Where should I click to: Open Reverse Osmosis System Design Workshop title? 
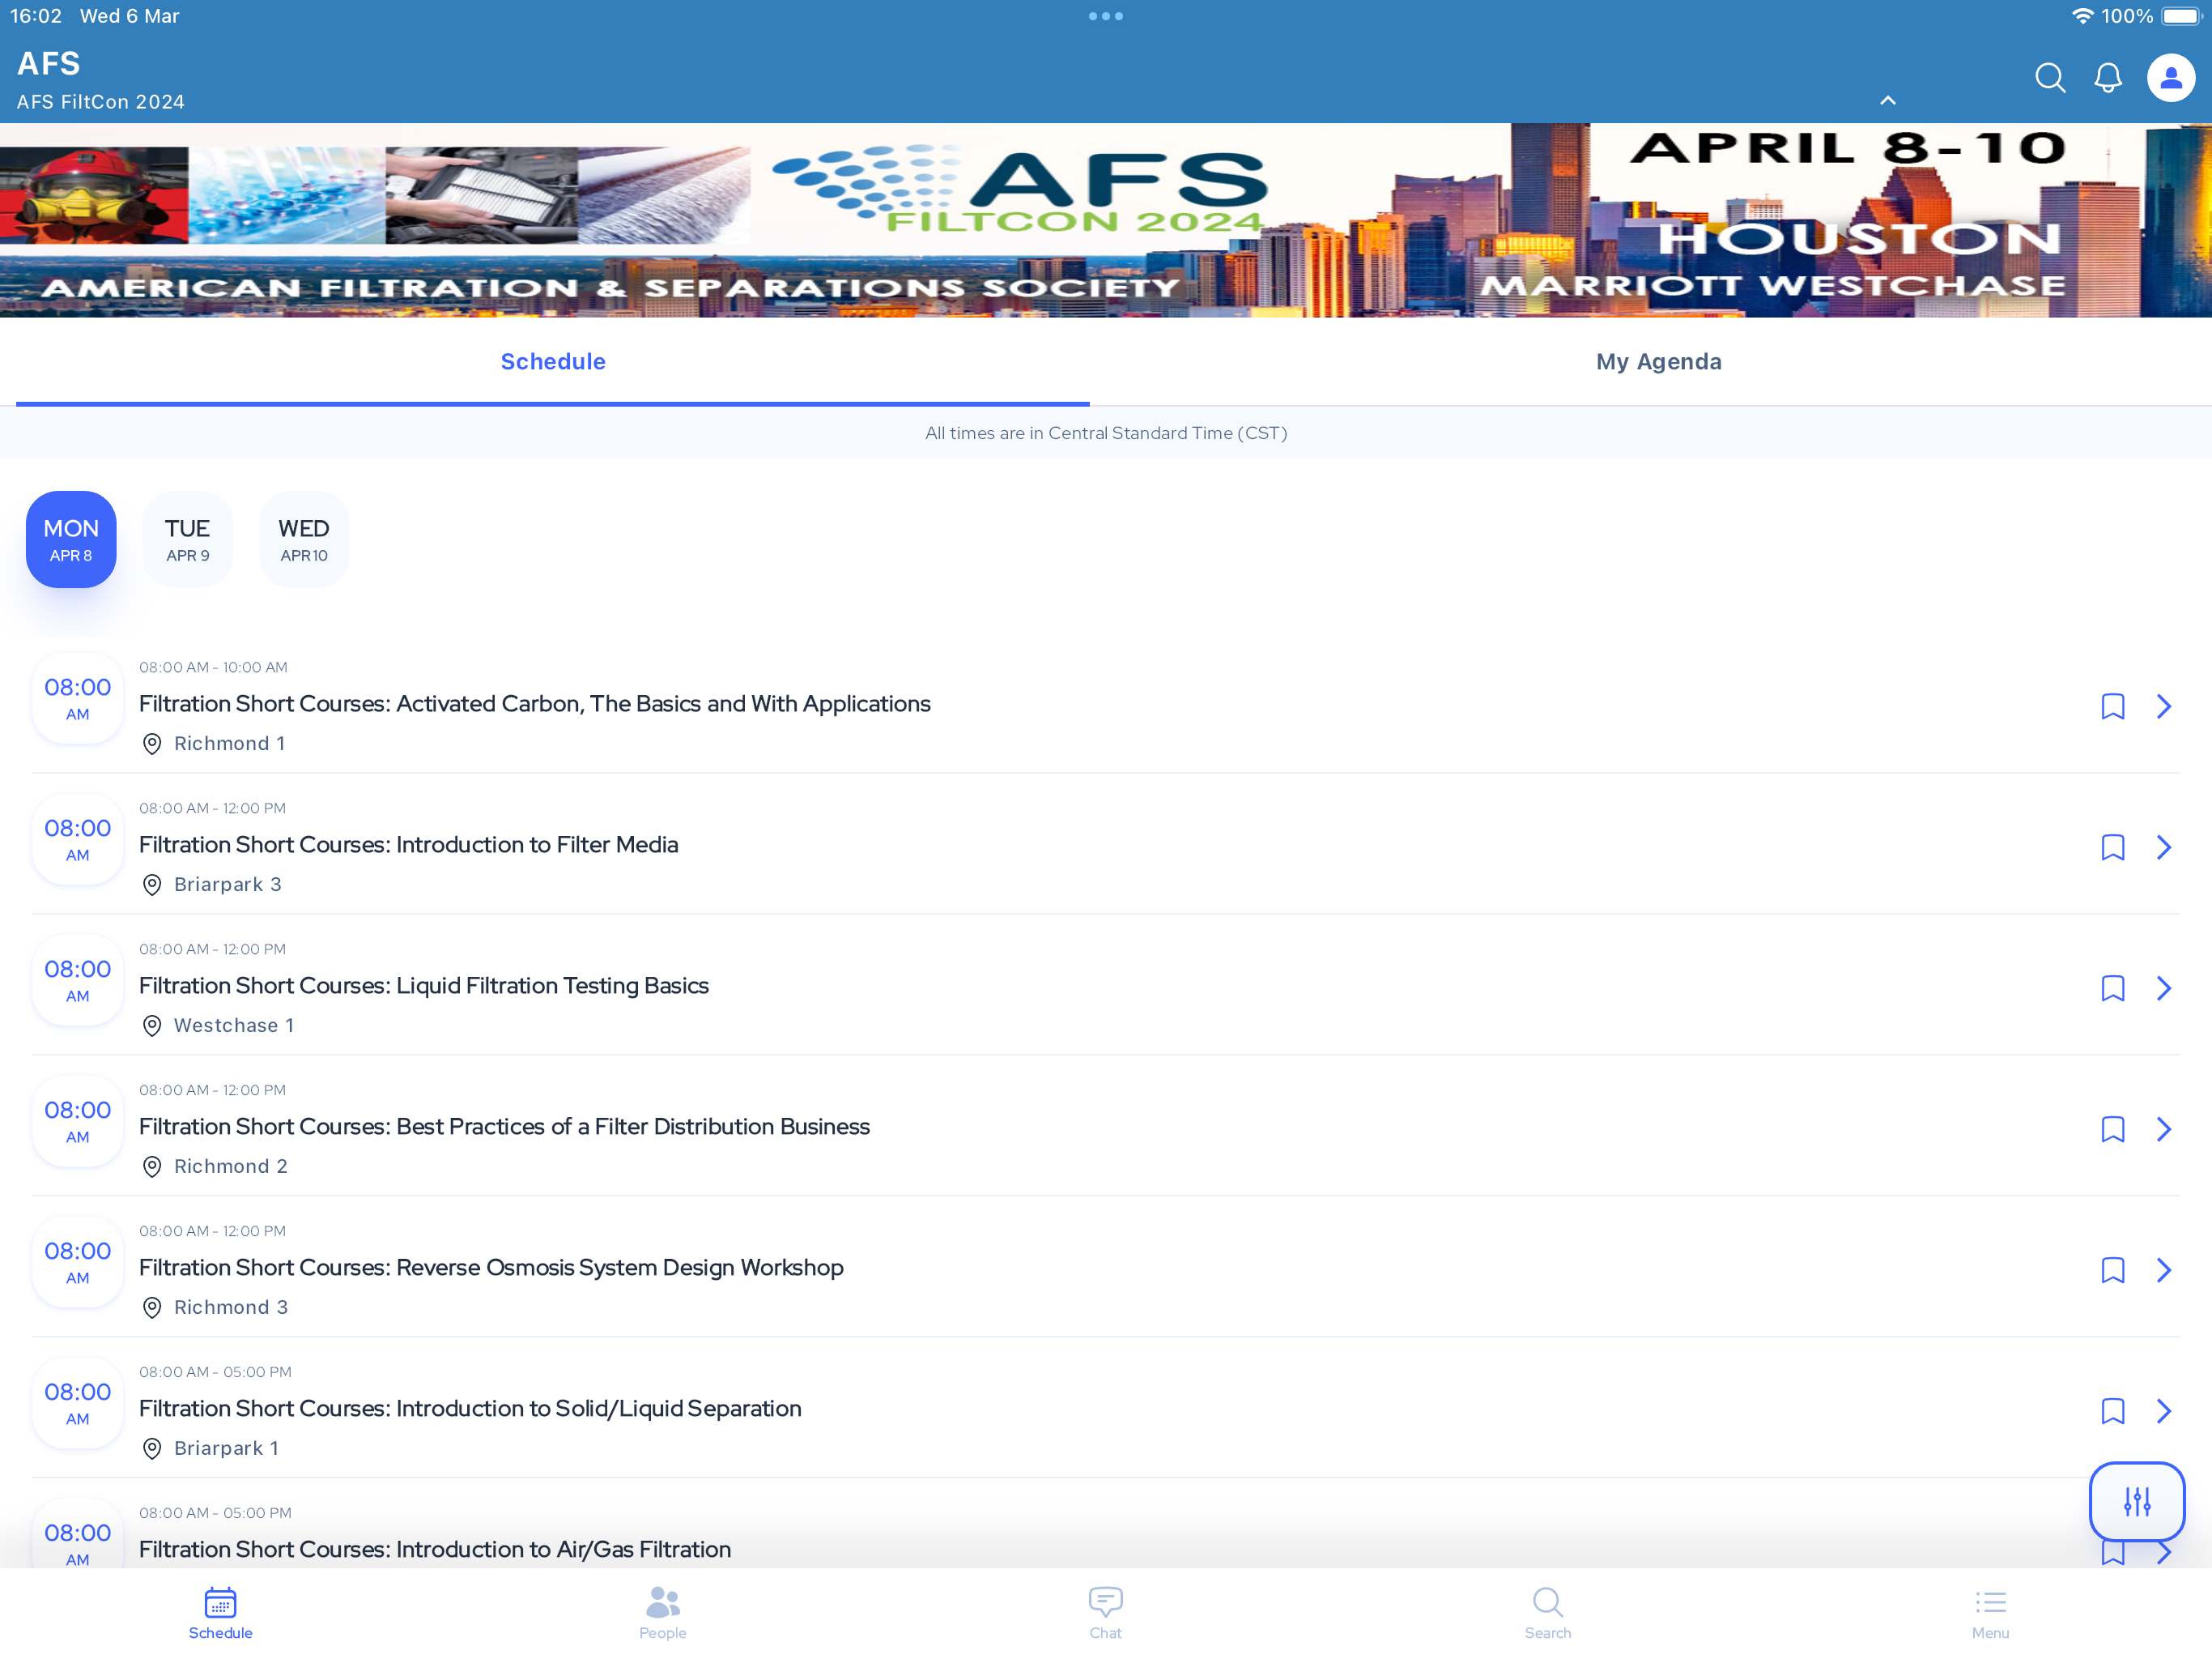[x=491, y=1268]
